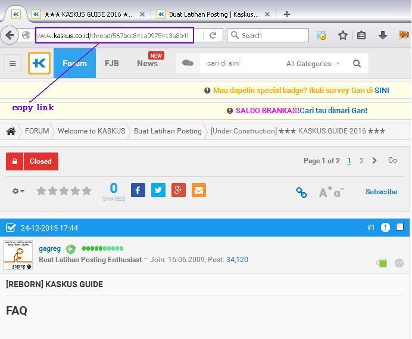The width and height of the screenshot is (412, 339).
Task: Open the FORUM breadcrumb
Action: pyautogui.click(x=37, y=131)
